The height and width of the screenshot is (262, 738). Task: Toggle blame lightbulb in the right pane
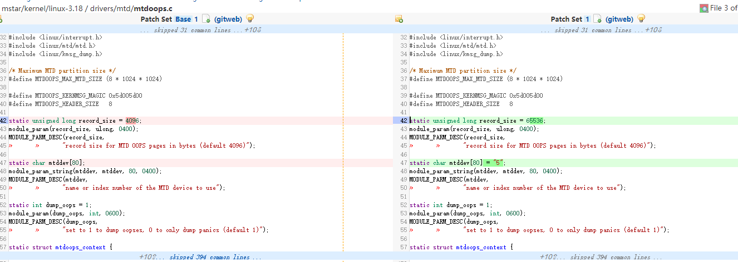641,19
